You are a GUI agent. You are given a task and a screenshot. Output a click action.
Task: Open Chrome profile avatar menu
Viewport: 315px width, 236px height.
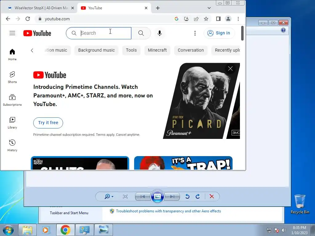[228, 19]
